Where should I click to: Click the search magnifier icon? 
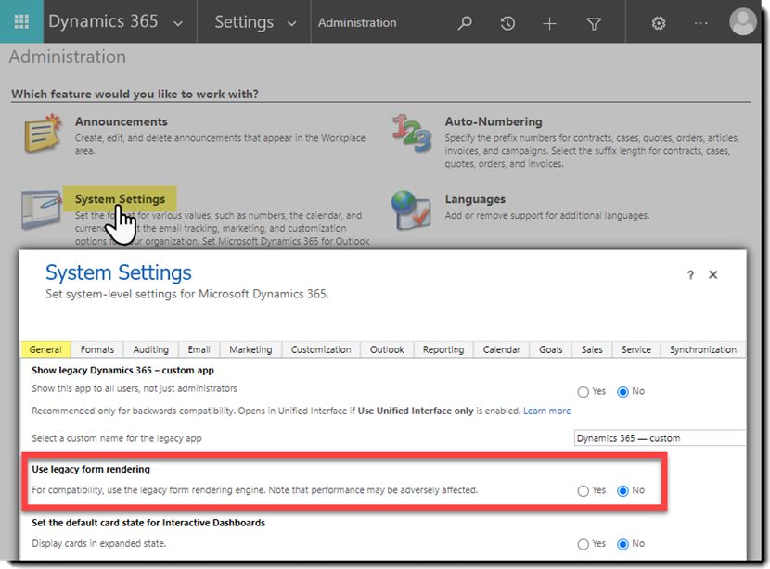[x=464, y=22]
